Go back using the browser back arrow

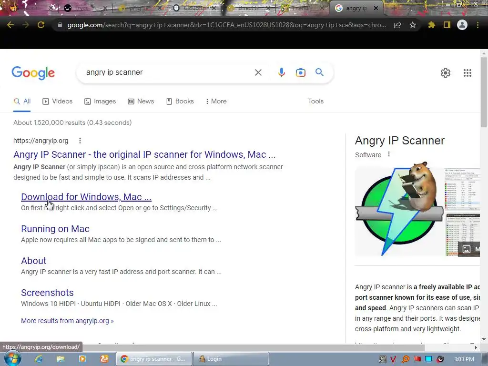tap(10, 25)
